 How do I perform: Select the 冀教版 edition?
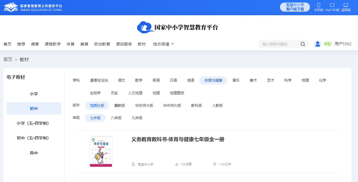click(x=120, y=105)
